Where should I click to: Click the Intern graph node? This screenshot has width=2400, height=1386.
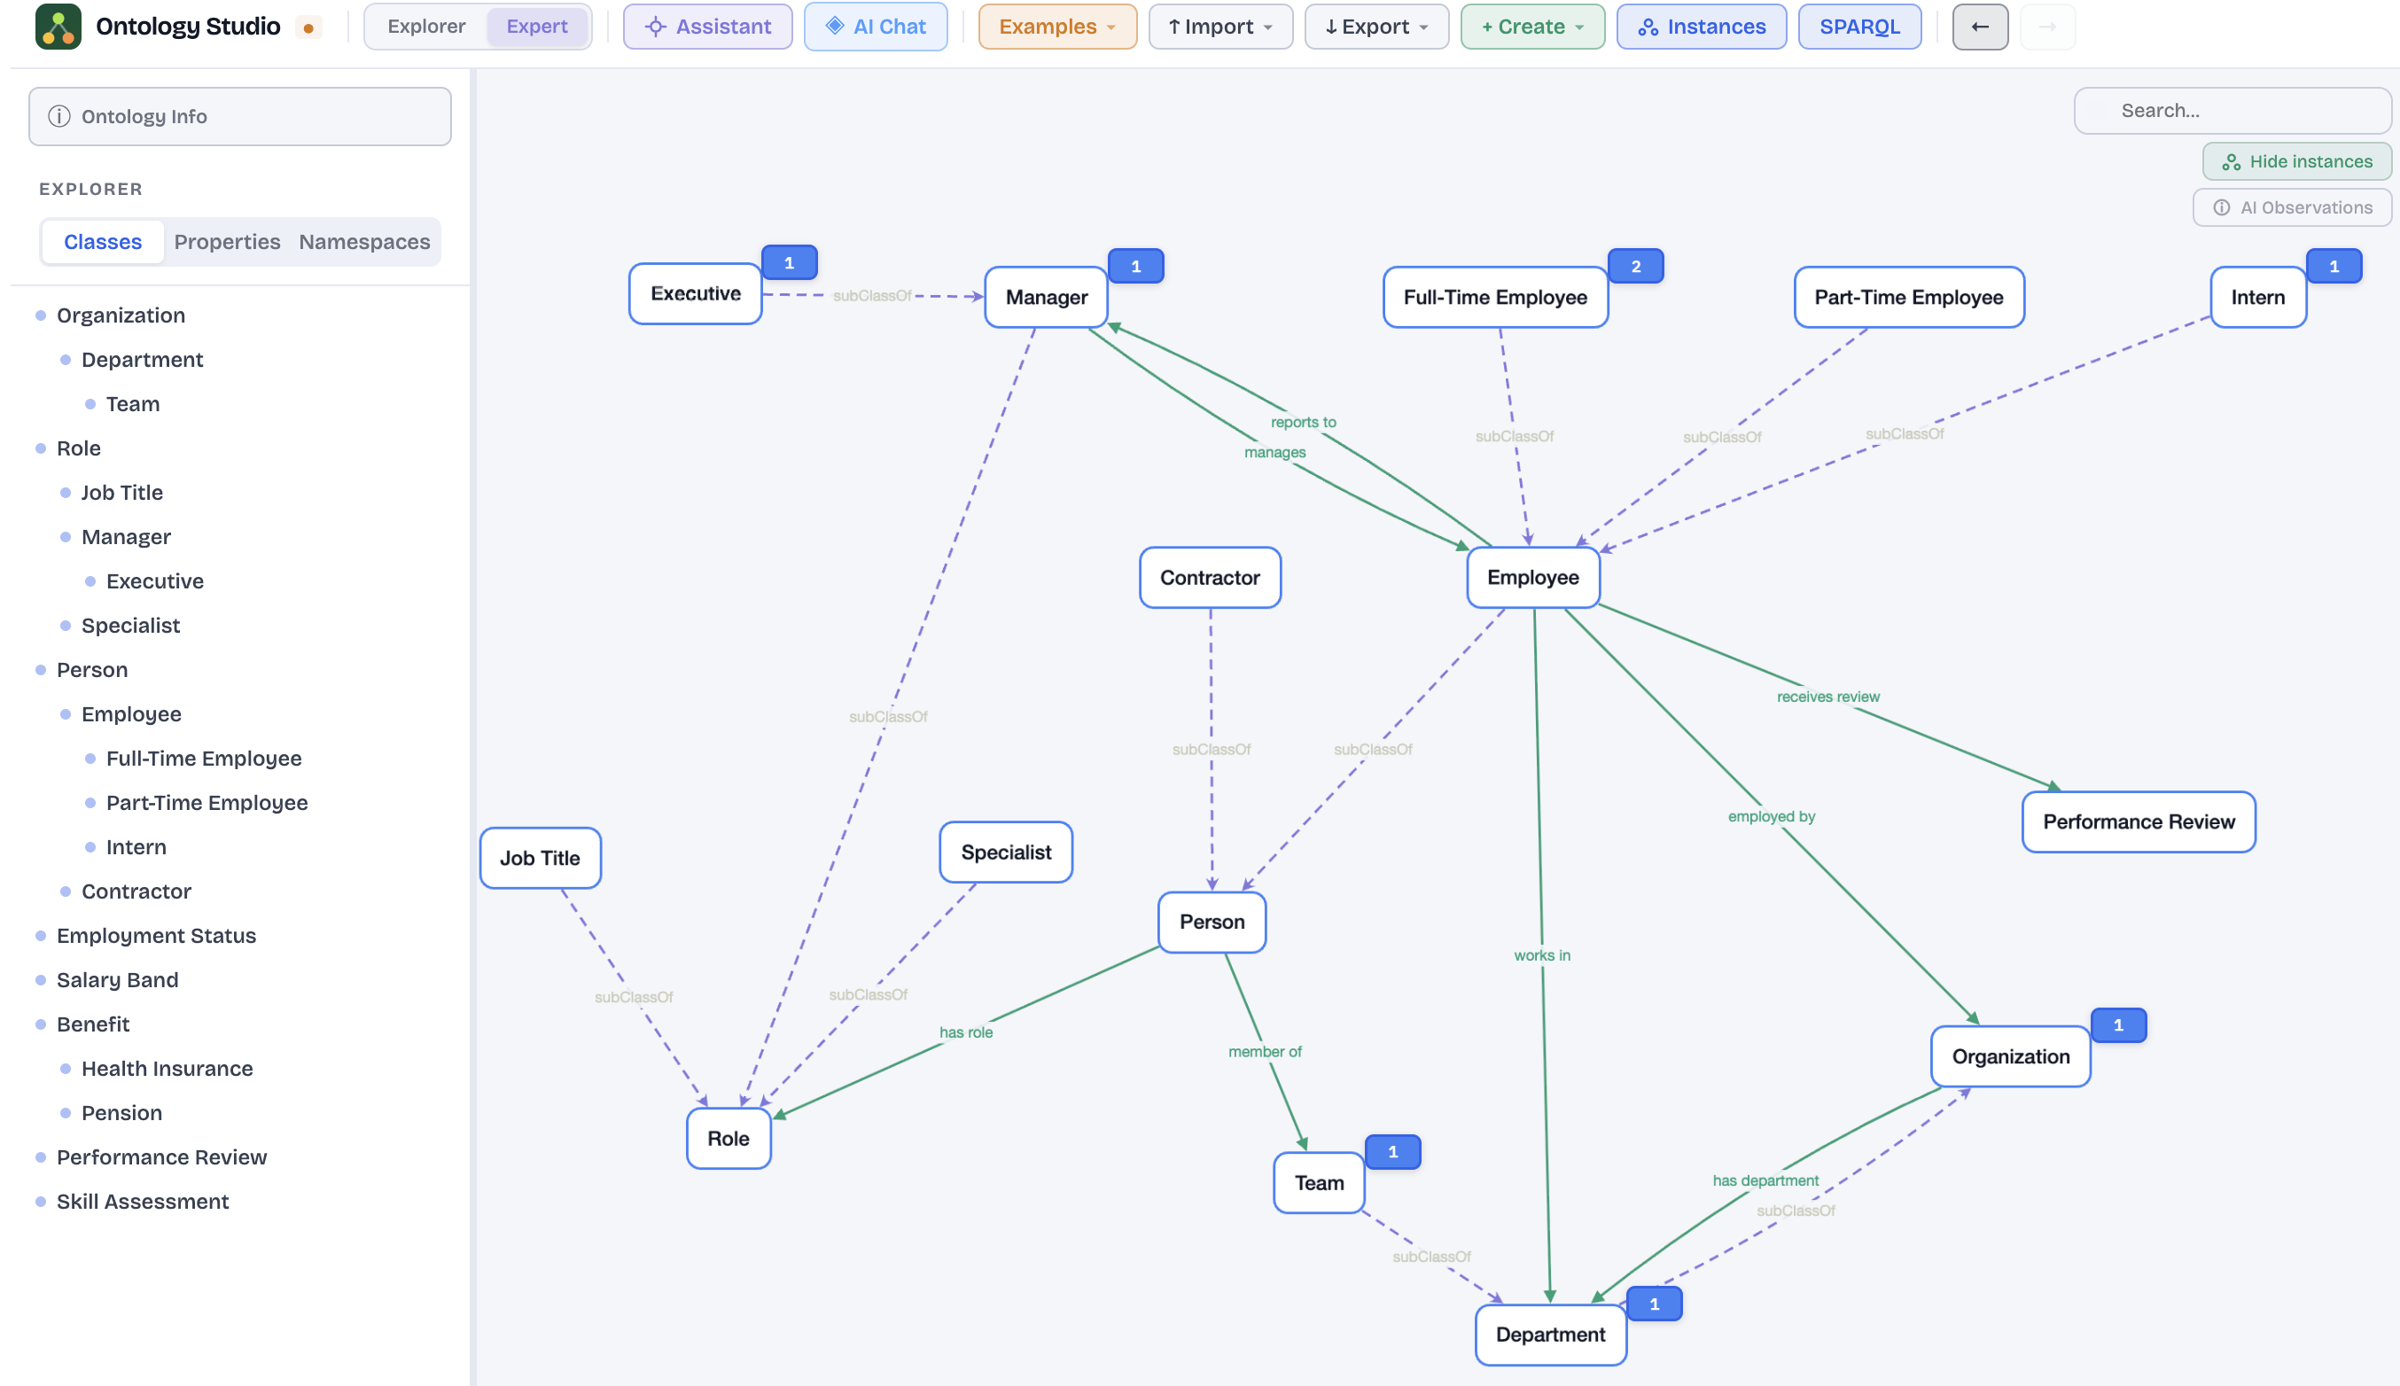point(2258,297)
